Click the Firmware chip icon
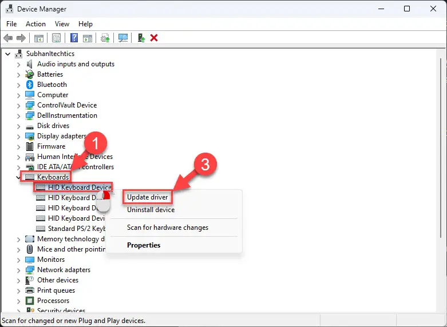The height and width of the screenshot is (327, 447). [x=30, y=146]
